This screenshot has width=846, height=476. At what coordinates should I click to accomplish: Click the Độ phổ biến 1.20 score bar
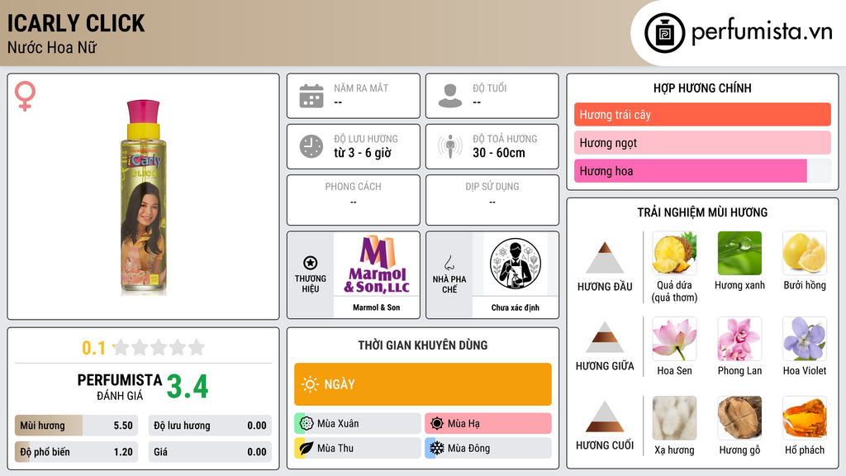(76, 452)
